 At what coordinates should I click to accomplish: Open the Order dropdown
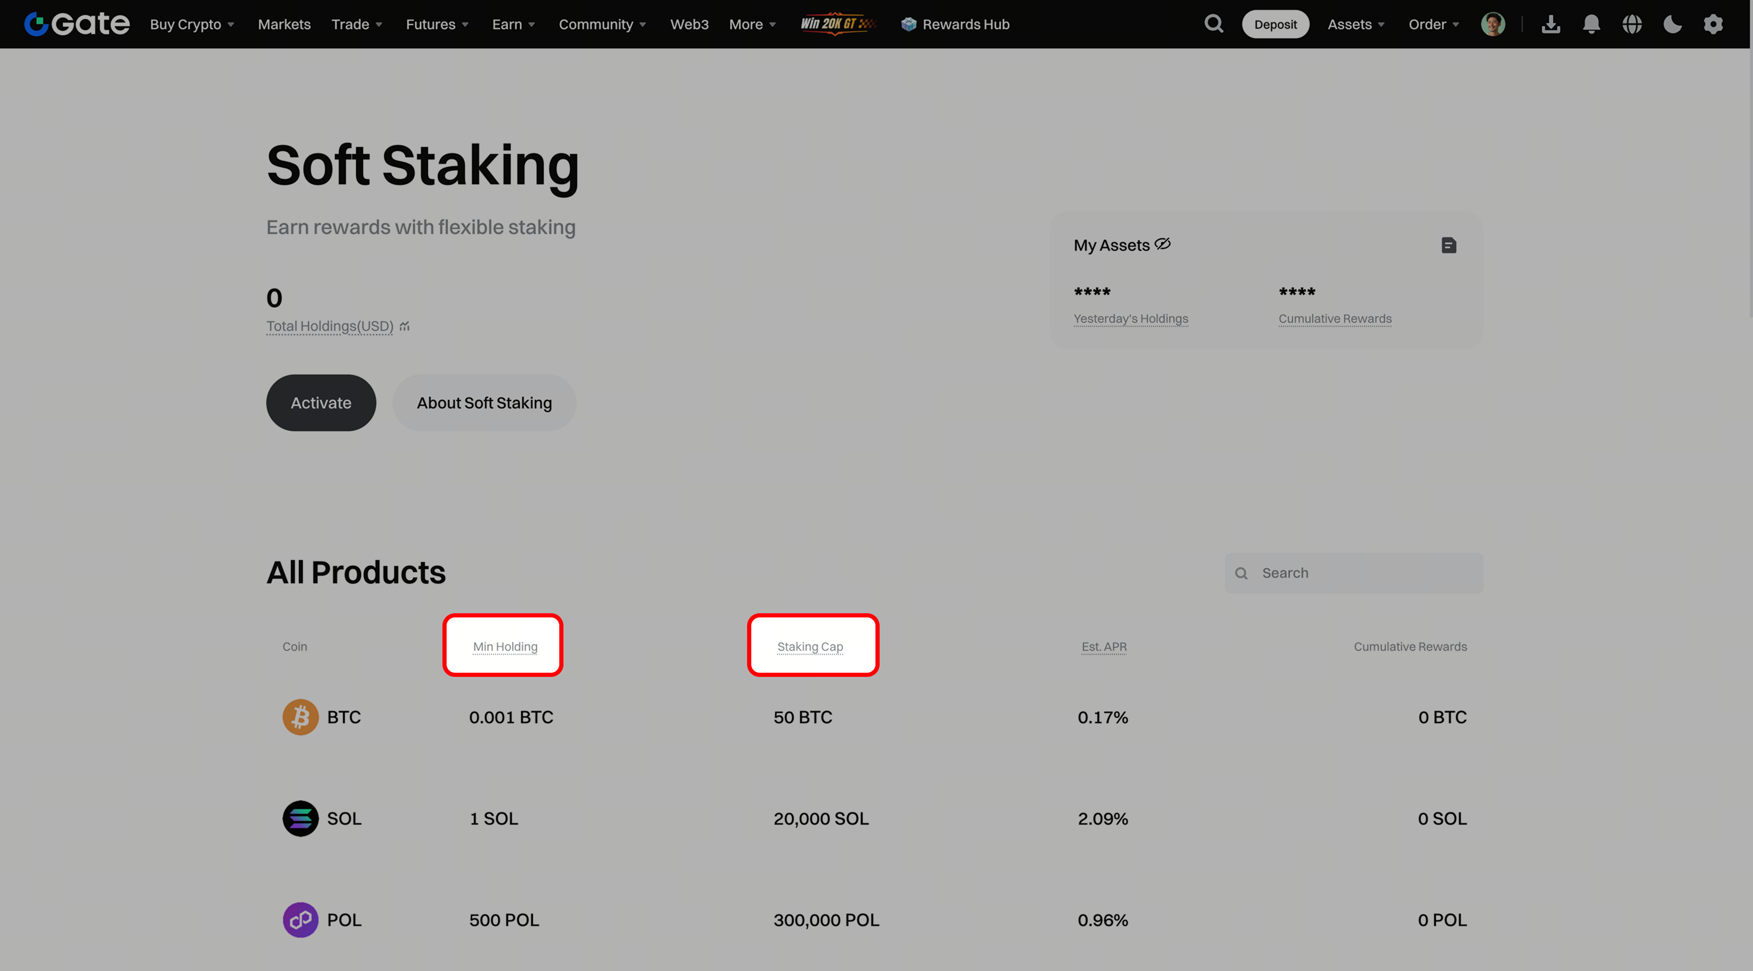(x=1433, y=25)
